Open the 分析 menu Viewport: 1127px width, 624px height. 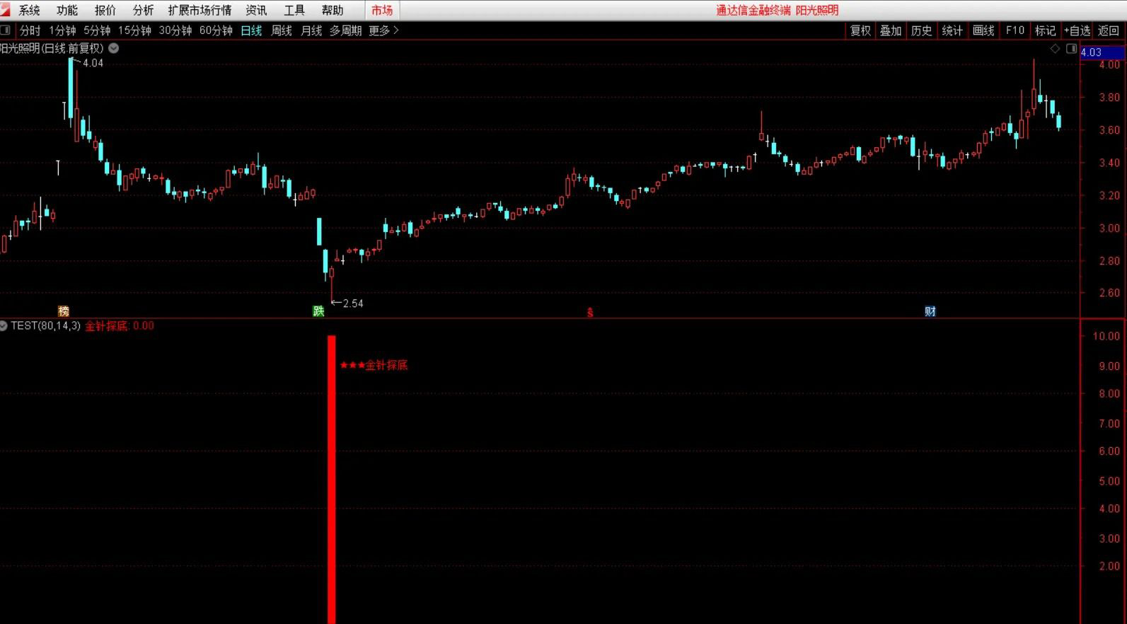click(143, 10)
